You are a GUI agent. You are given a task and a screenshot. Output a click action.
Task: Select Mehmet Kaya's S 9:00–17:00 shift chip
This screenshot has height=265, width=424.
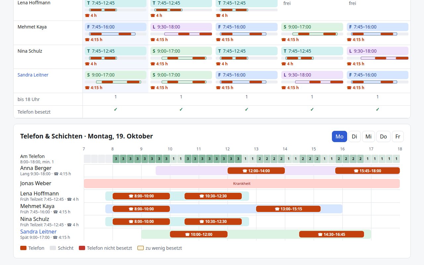click(x=312, y=27)
